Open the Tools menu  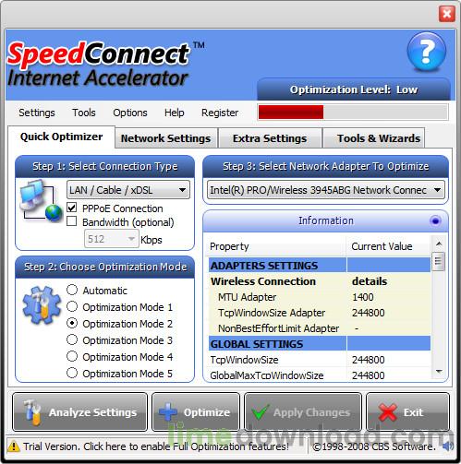pyautogui.click(x=84, y=113)
